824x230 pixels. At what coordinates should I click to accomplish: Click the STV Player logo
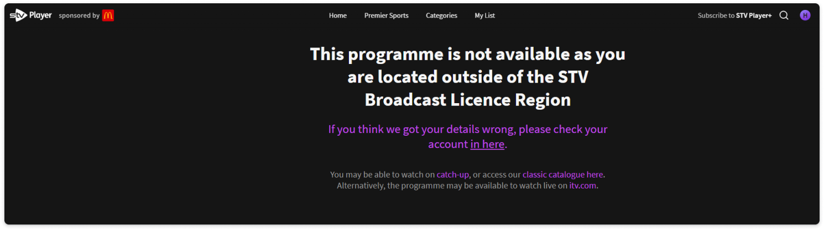point(30,15)
